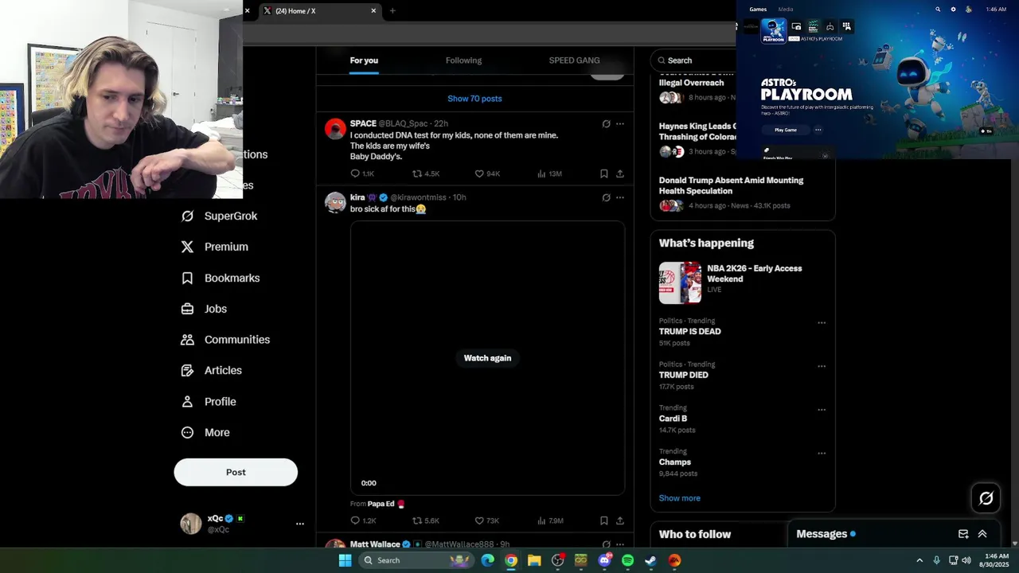Like SPACE's post with 94K likes
Screen dimensions: 1019x573
[487, 173]
